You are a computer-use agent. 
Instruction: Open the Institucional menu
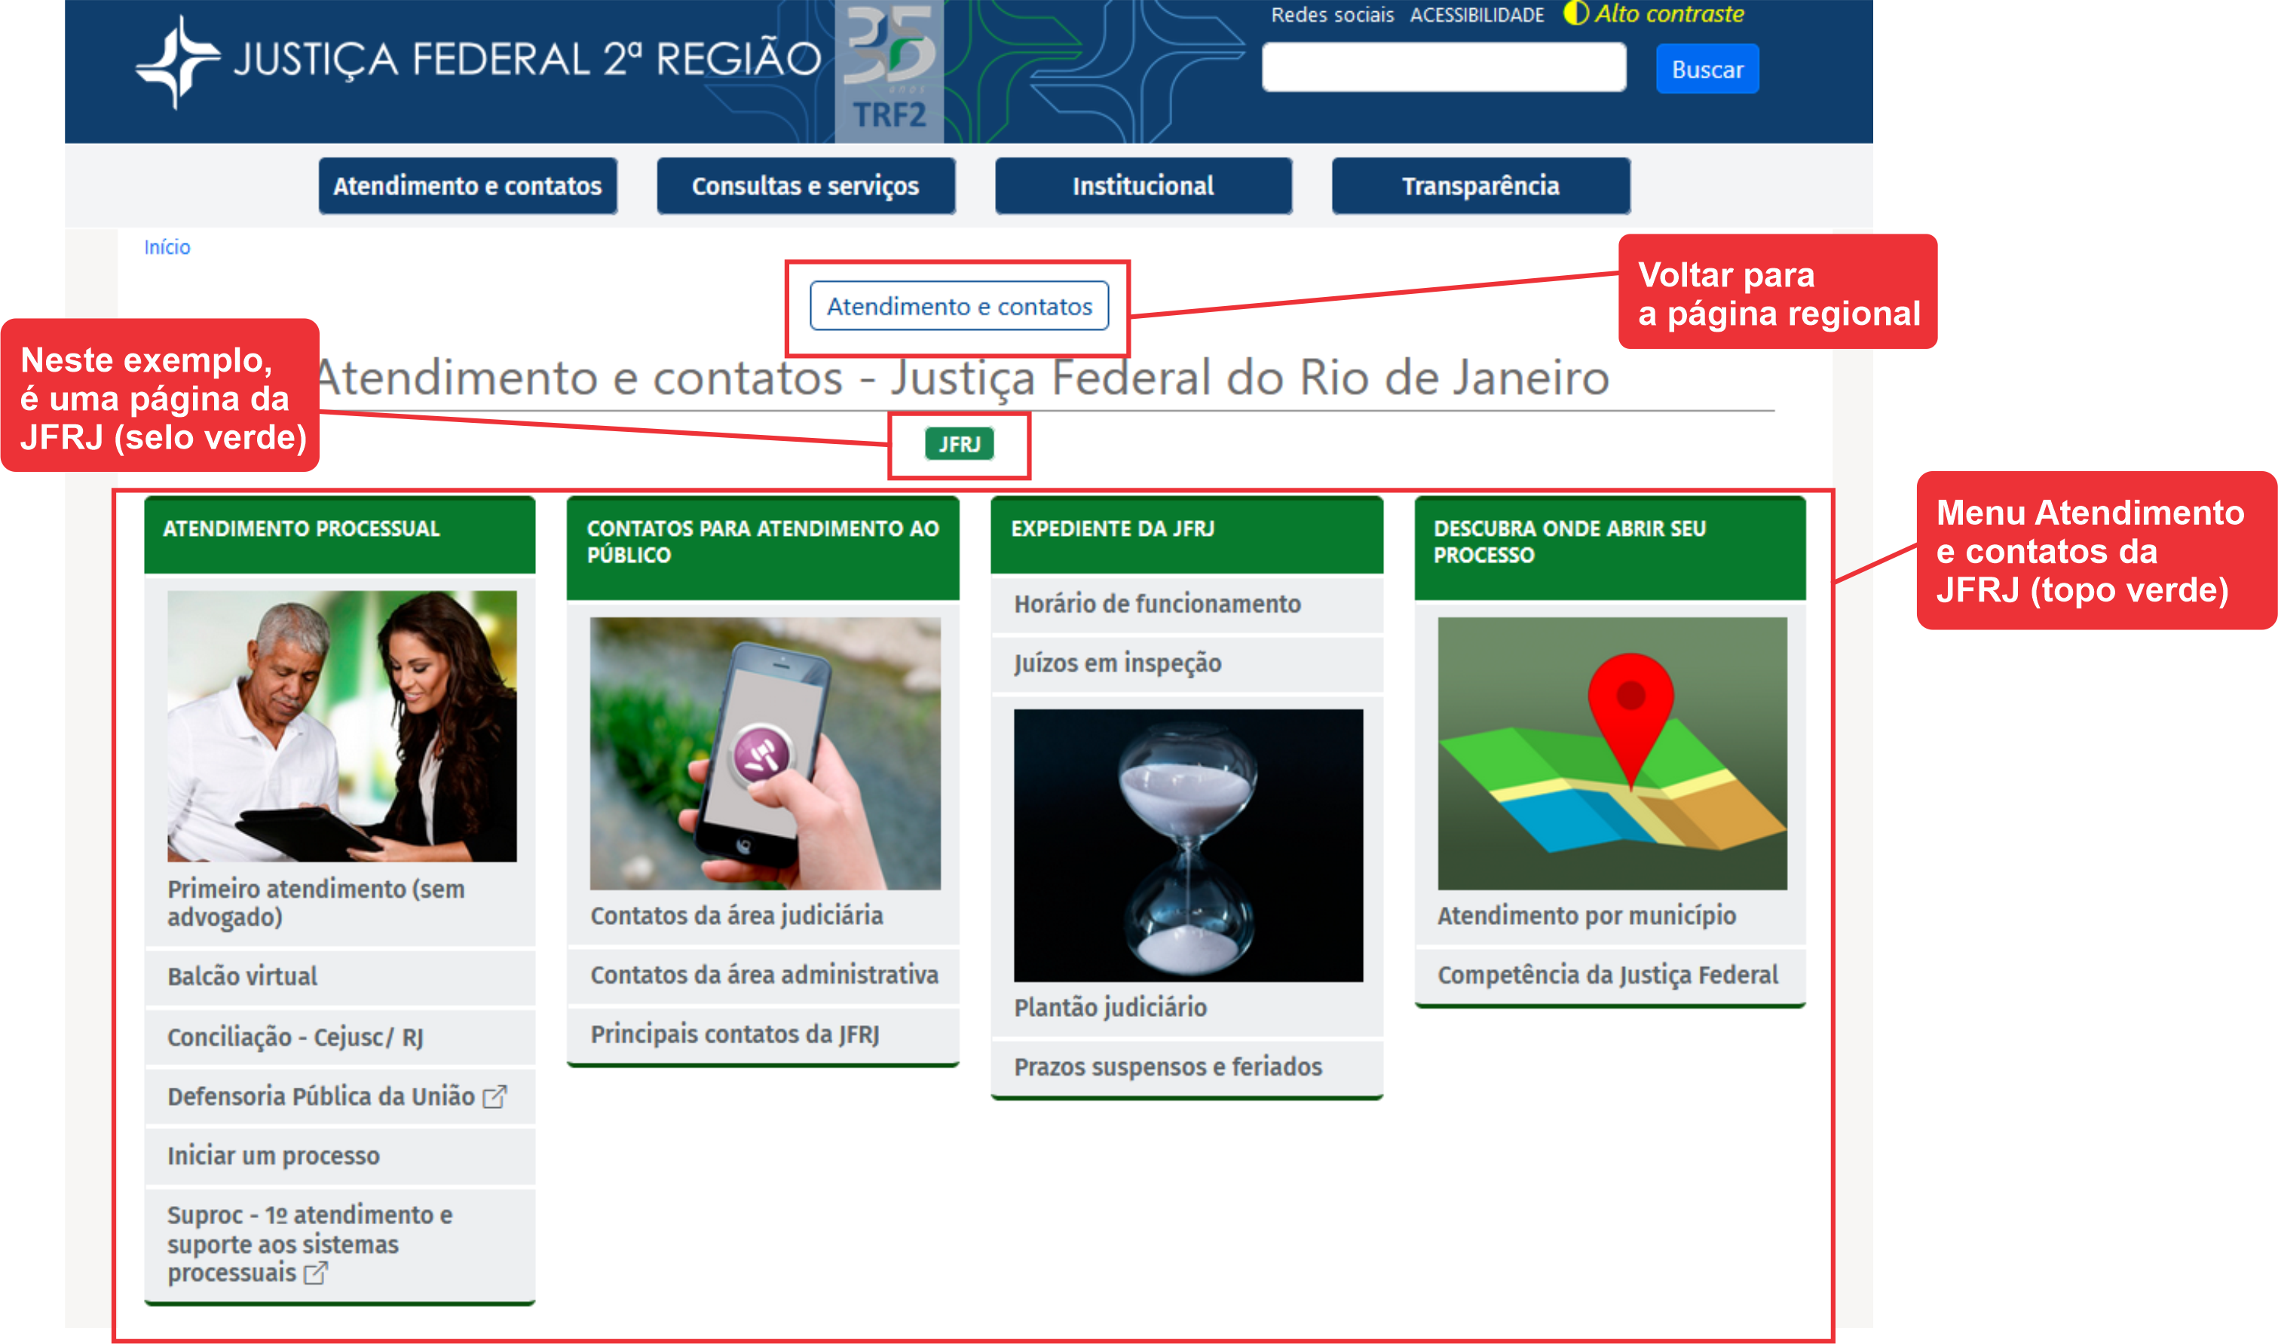point(1143,185)
